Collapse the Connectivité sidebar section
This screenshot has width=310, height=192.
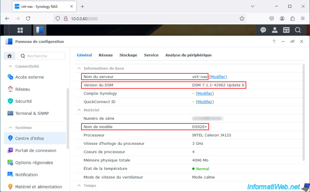pyautogui.click(x=10, y=66)
